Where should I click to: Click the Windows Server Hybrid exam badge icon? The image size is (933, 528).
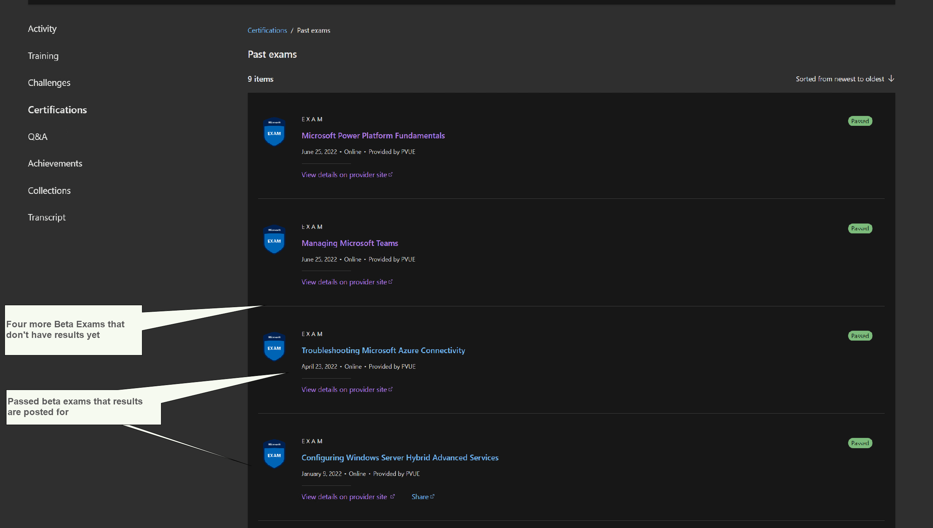(x=274, y=453)
